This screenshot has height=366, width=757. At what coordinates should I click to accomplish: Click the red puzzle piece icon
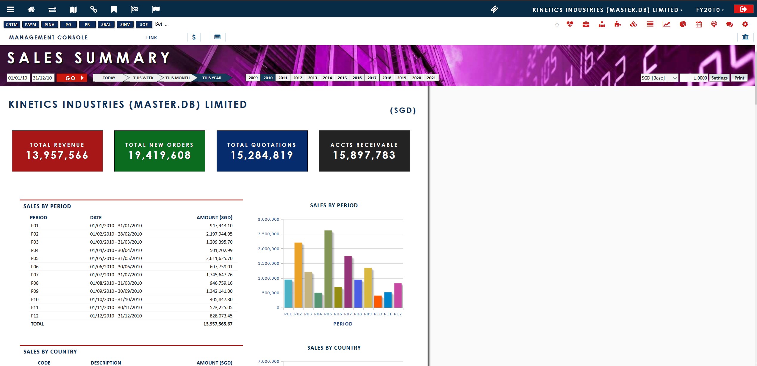coord(617,24)
